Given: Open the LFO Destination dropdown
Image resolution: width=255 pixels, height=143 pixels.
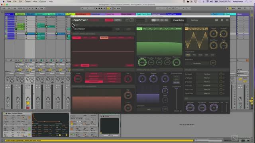Looking at the screenshot, I should coord(197,64).
